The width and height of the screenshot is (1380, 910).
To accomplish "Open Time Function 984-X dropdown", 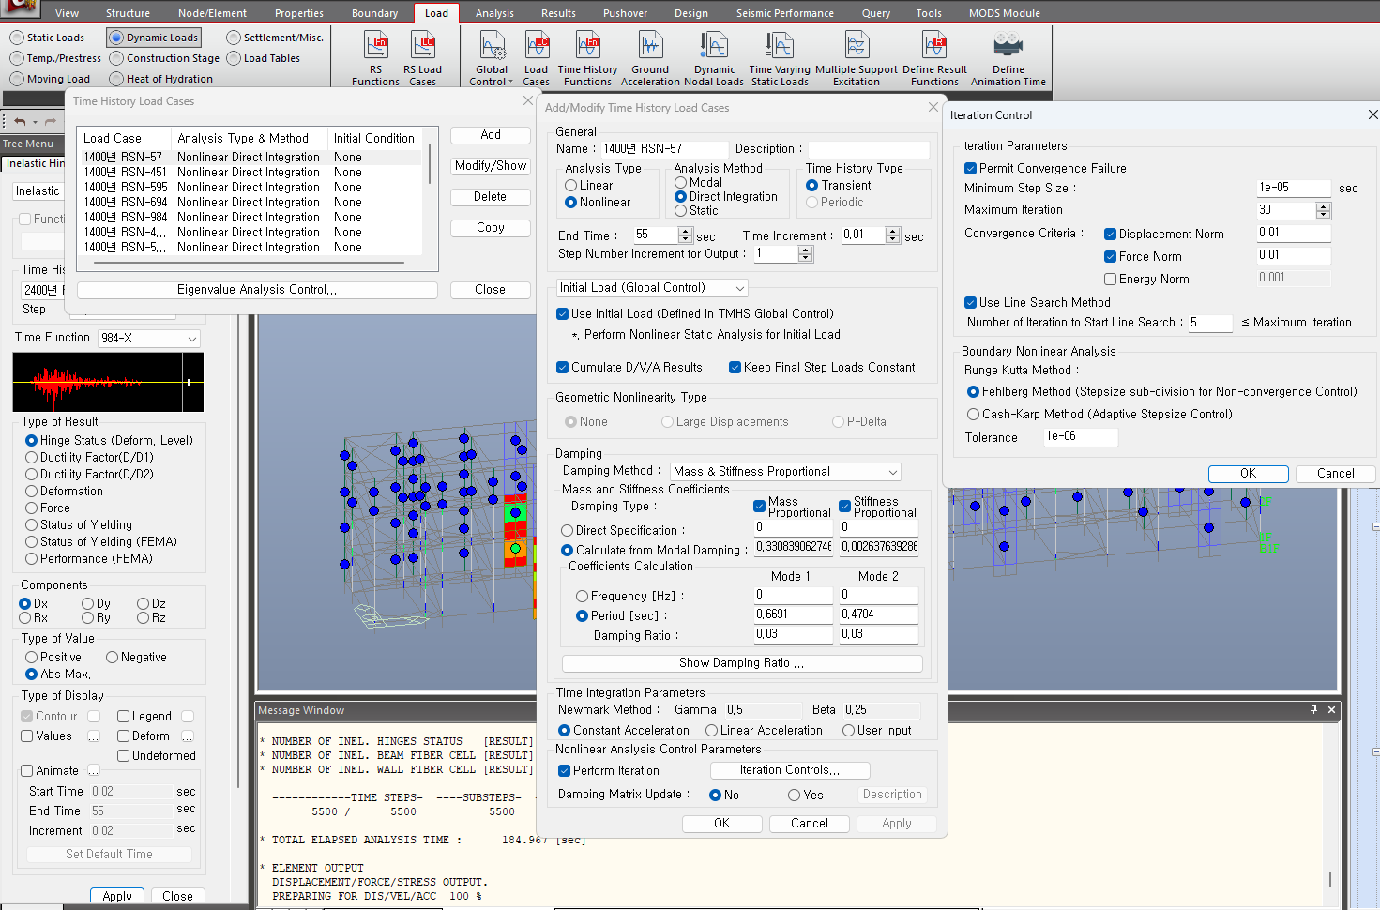I will click(x=149, y=338).
